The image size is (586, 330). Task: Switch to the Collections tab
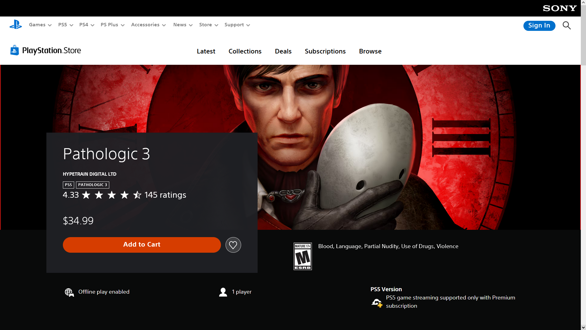pyautogui.click(x=245, y=51)
